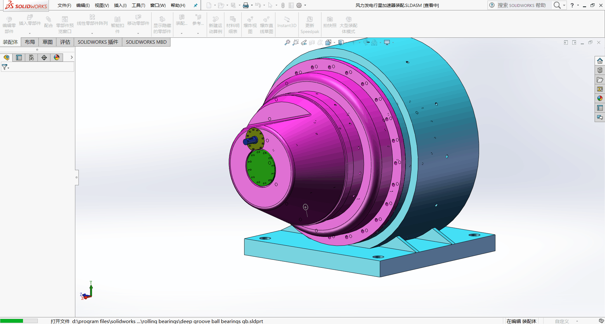Click the 爆炸视图 button
Image resolution: width=605 pixels, height=324 pixels.
click(x=250, y=25)
